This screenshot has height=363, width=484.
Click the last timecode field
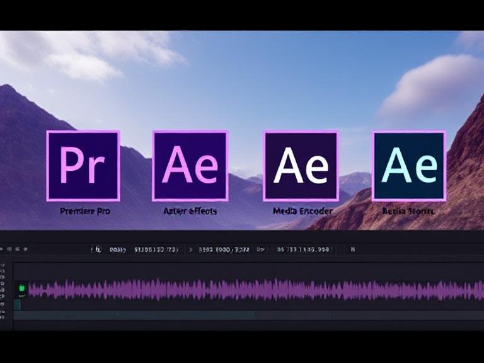[x=304, y=250]
